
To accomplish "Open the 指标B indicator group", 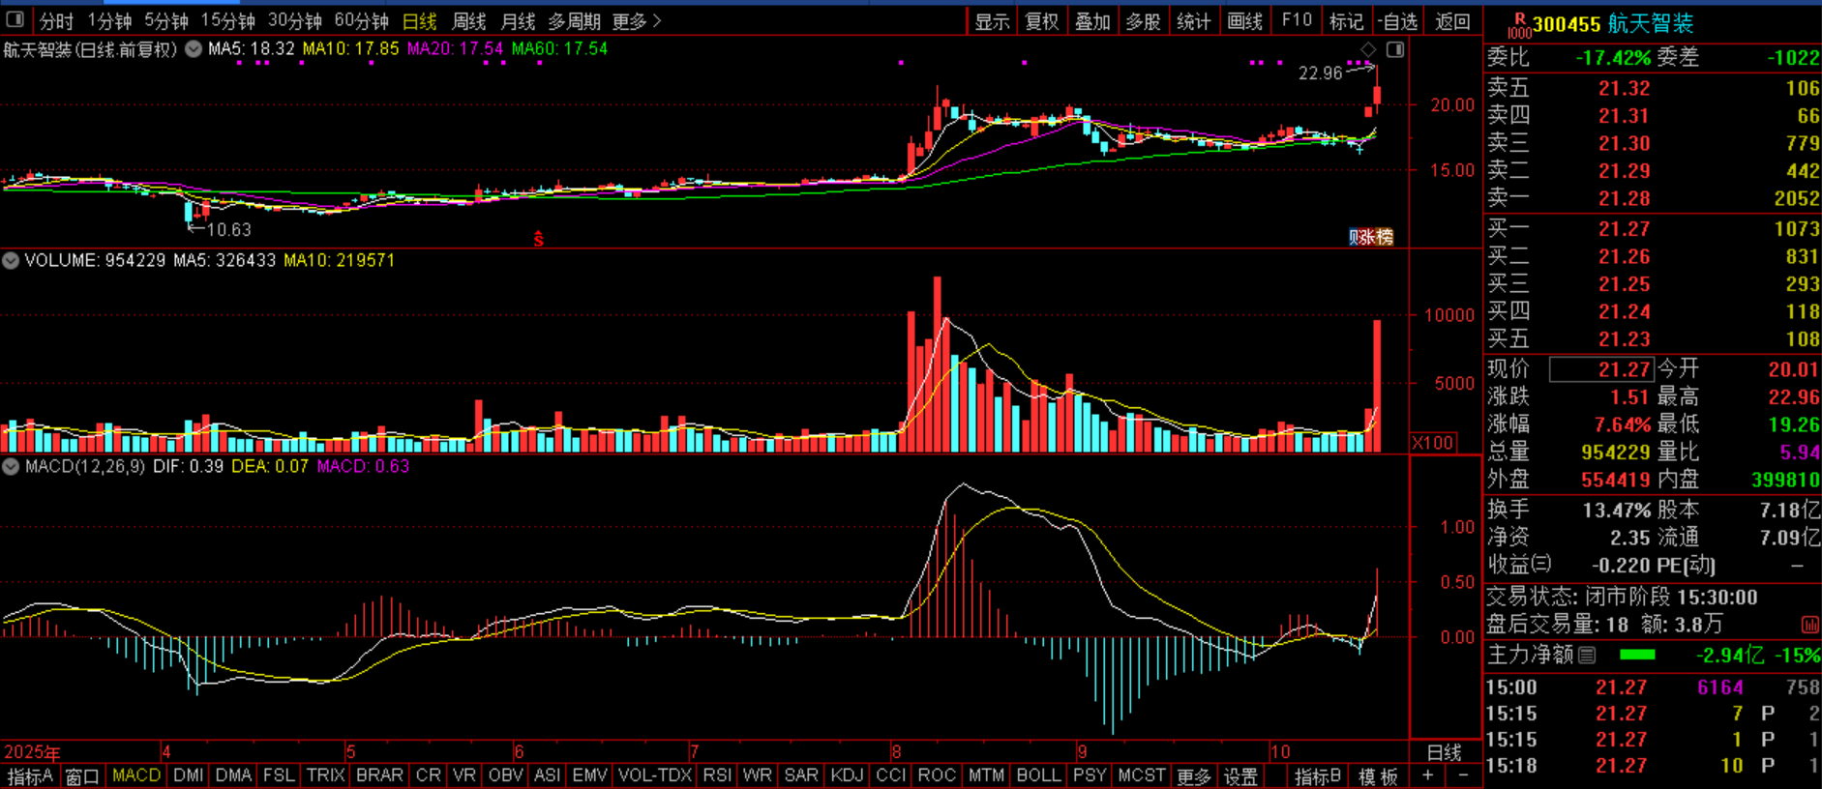I will [x=1318, y=775].
